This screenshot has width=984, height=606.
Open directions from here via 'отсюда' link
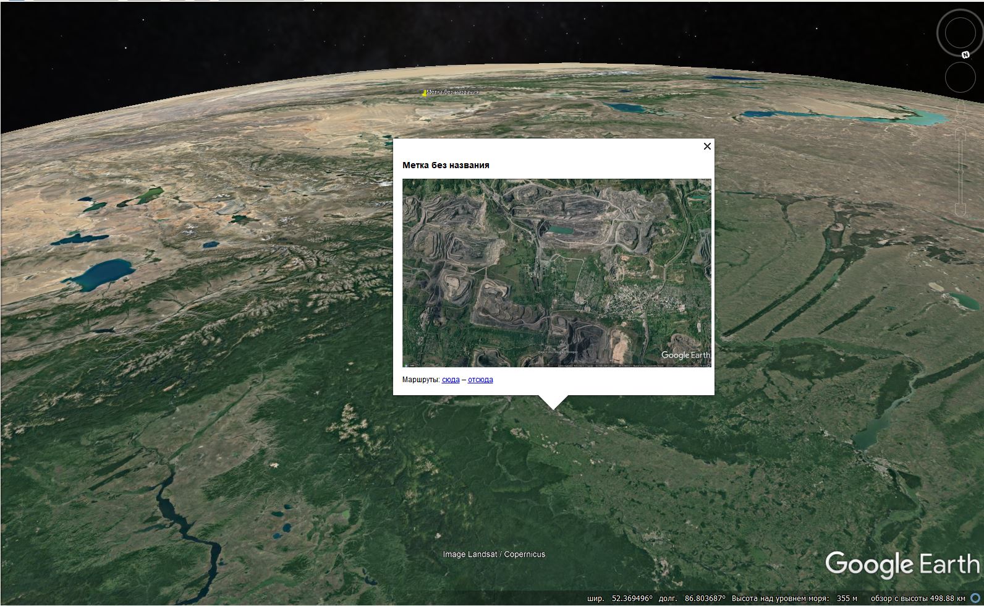(480, 380)
